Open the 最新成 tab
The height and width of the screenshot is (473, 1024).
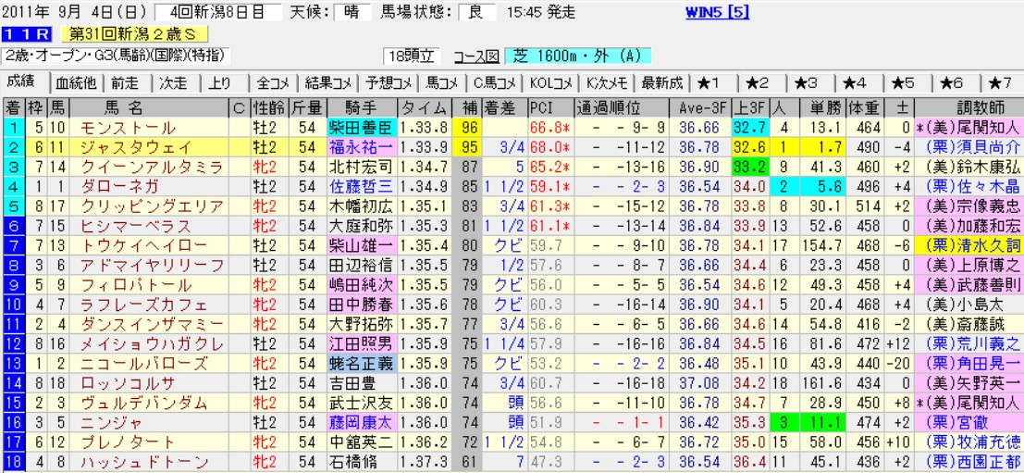661,82
